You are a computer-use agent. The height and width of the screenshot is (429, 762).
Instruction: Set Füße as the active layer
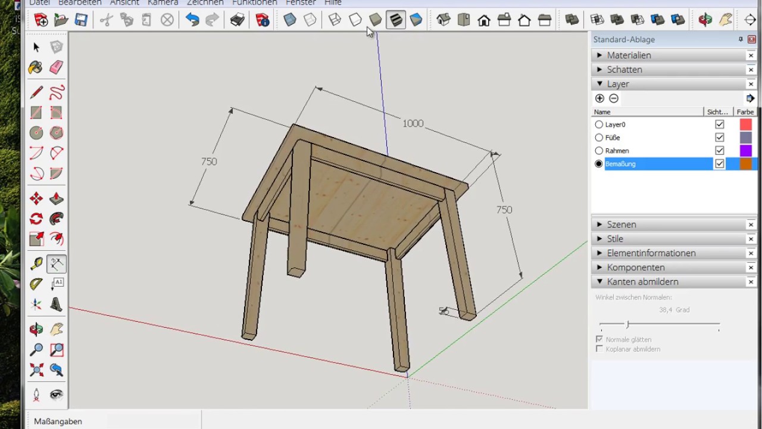coord(599,138)
